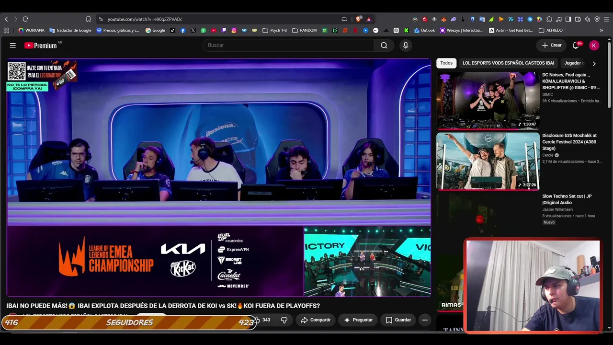Open the DC Noises GIMIC video thumbnail
613x345 pixels.
click(488, 101)
